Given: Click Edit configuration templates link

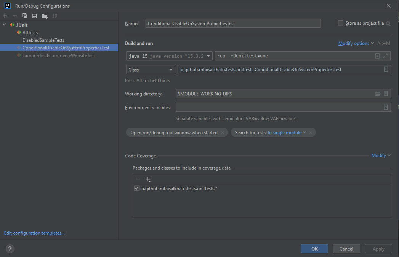Looking at the screenshot, I should click(x=34, y=233).
